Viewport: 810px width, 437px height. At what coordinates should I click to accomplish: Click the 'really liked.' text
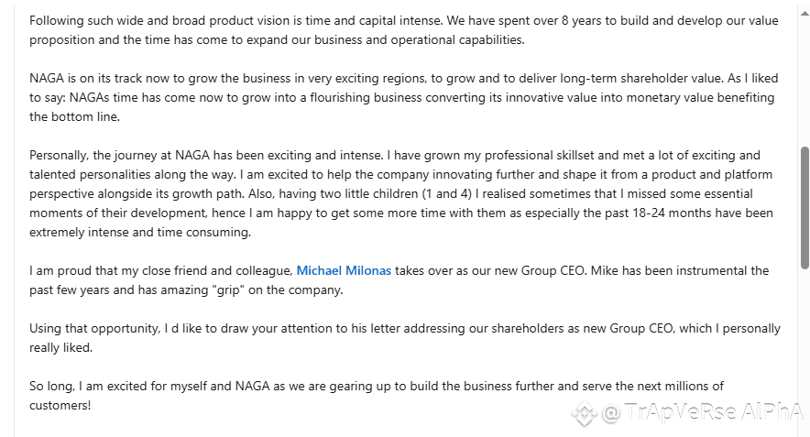pyautogui.click(x=61, y=347)
